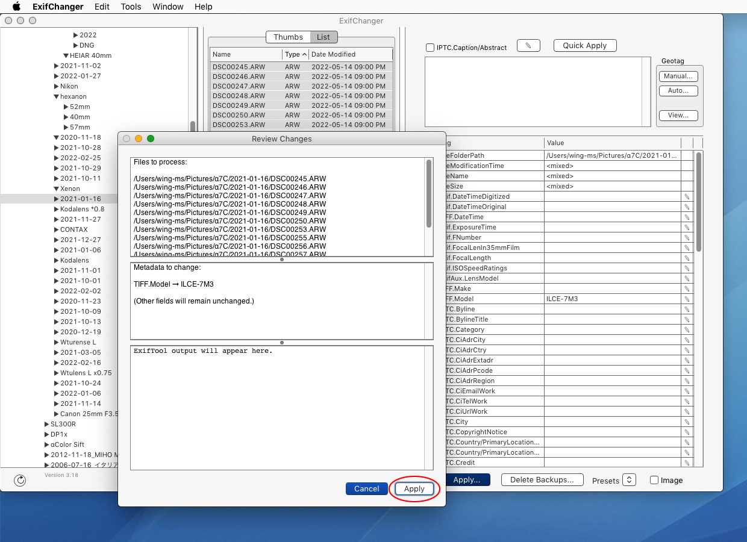This screenshot has height=542, width=747.
Task: Click the edit pencil for the Category row
Action: point(686,329)
